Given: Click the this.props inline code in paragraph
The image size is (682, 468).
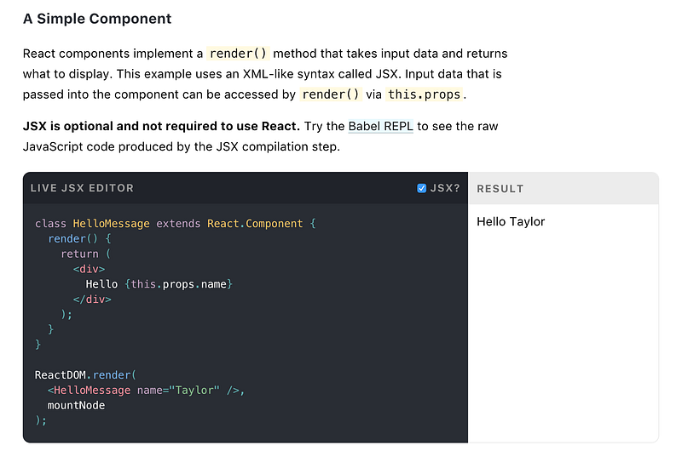Looking at the screenshot, I should (425, 94).
